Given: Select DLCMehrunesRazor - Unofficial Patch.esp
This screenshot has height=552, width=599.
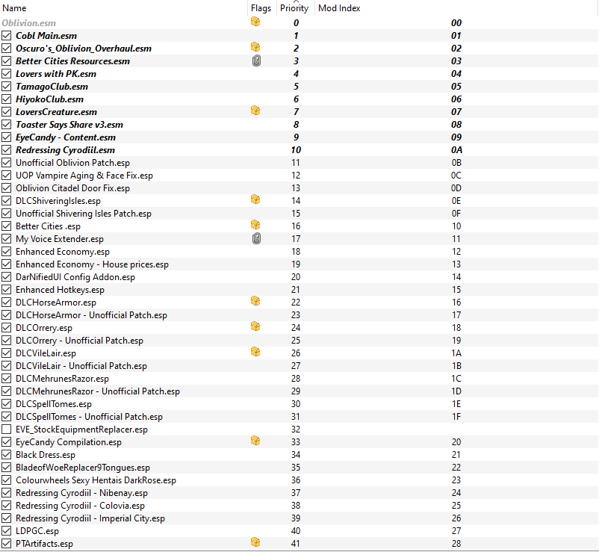Looking at the screenshot, I should [98, 391].
